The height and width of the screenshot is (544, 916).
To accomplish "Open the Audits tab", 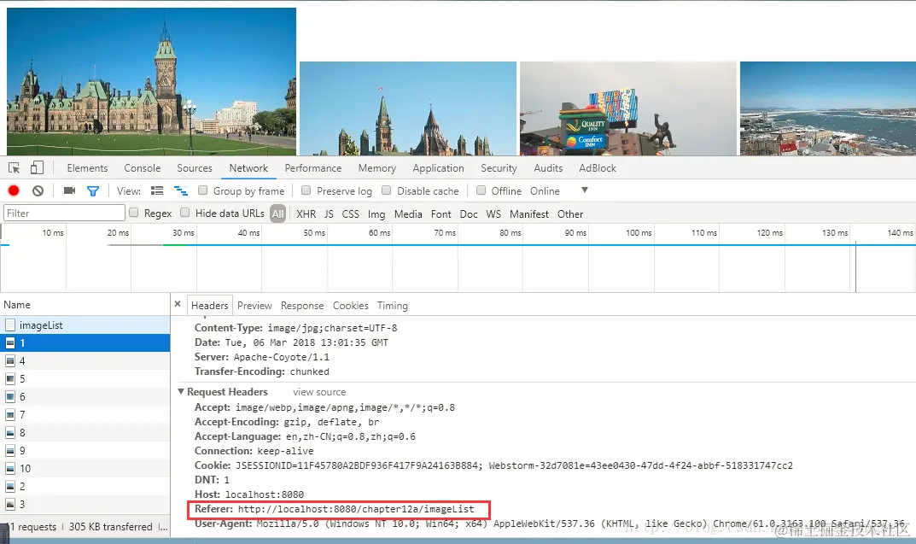I will 548,168.
